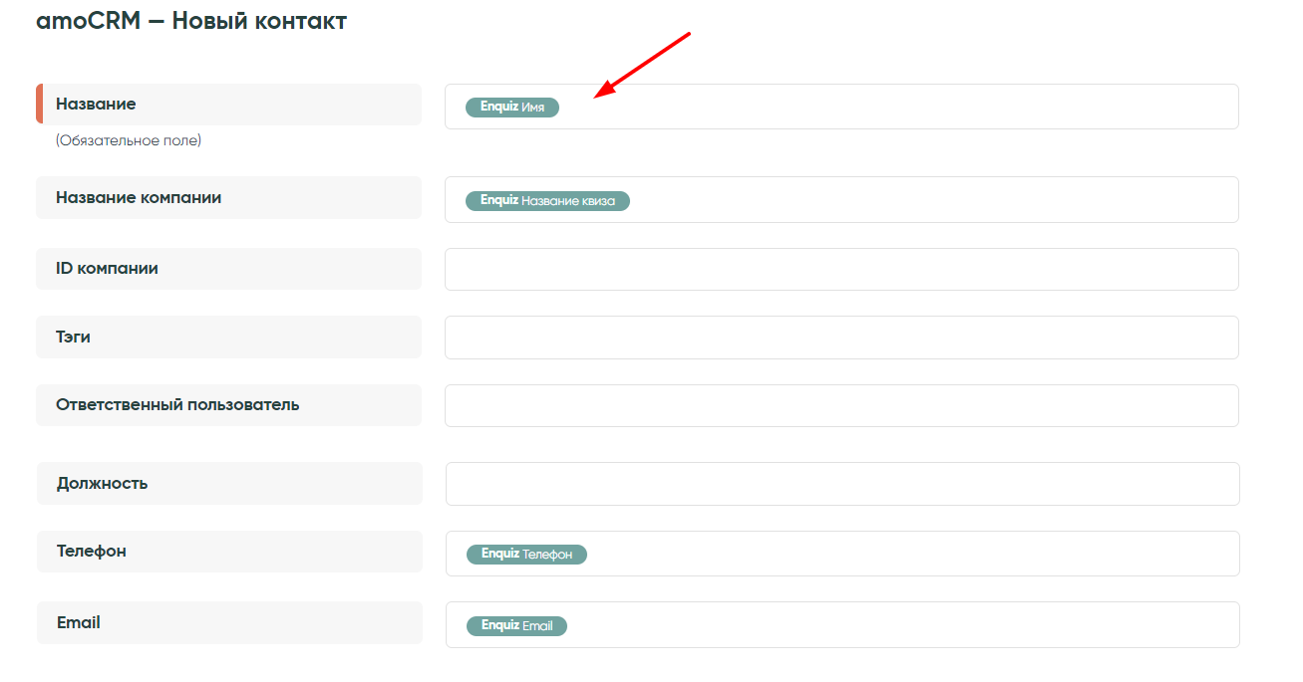Viewport: 1303px width, 682px height.
Task: Focus the Email input field
Action: [897, 625]
